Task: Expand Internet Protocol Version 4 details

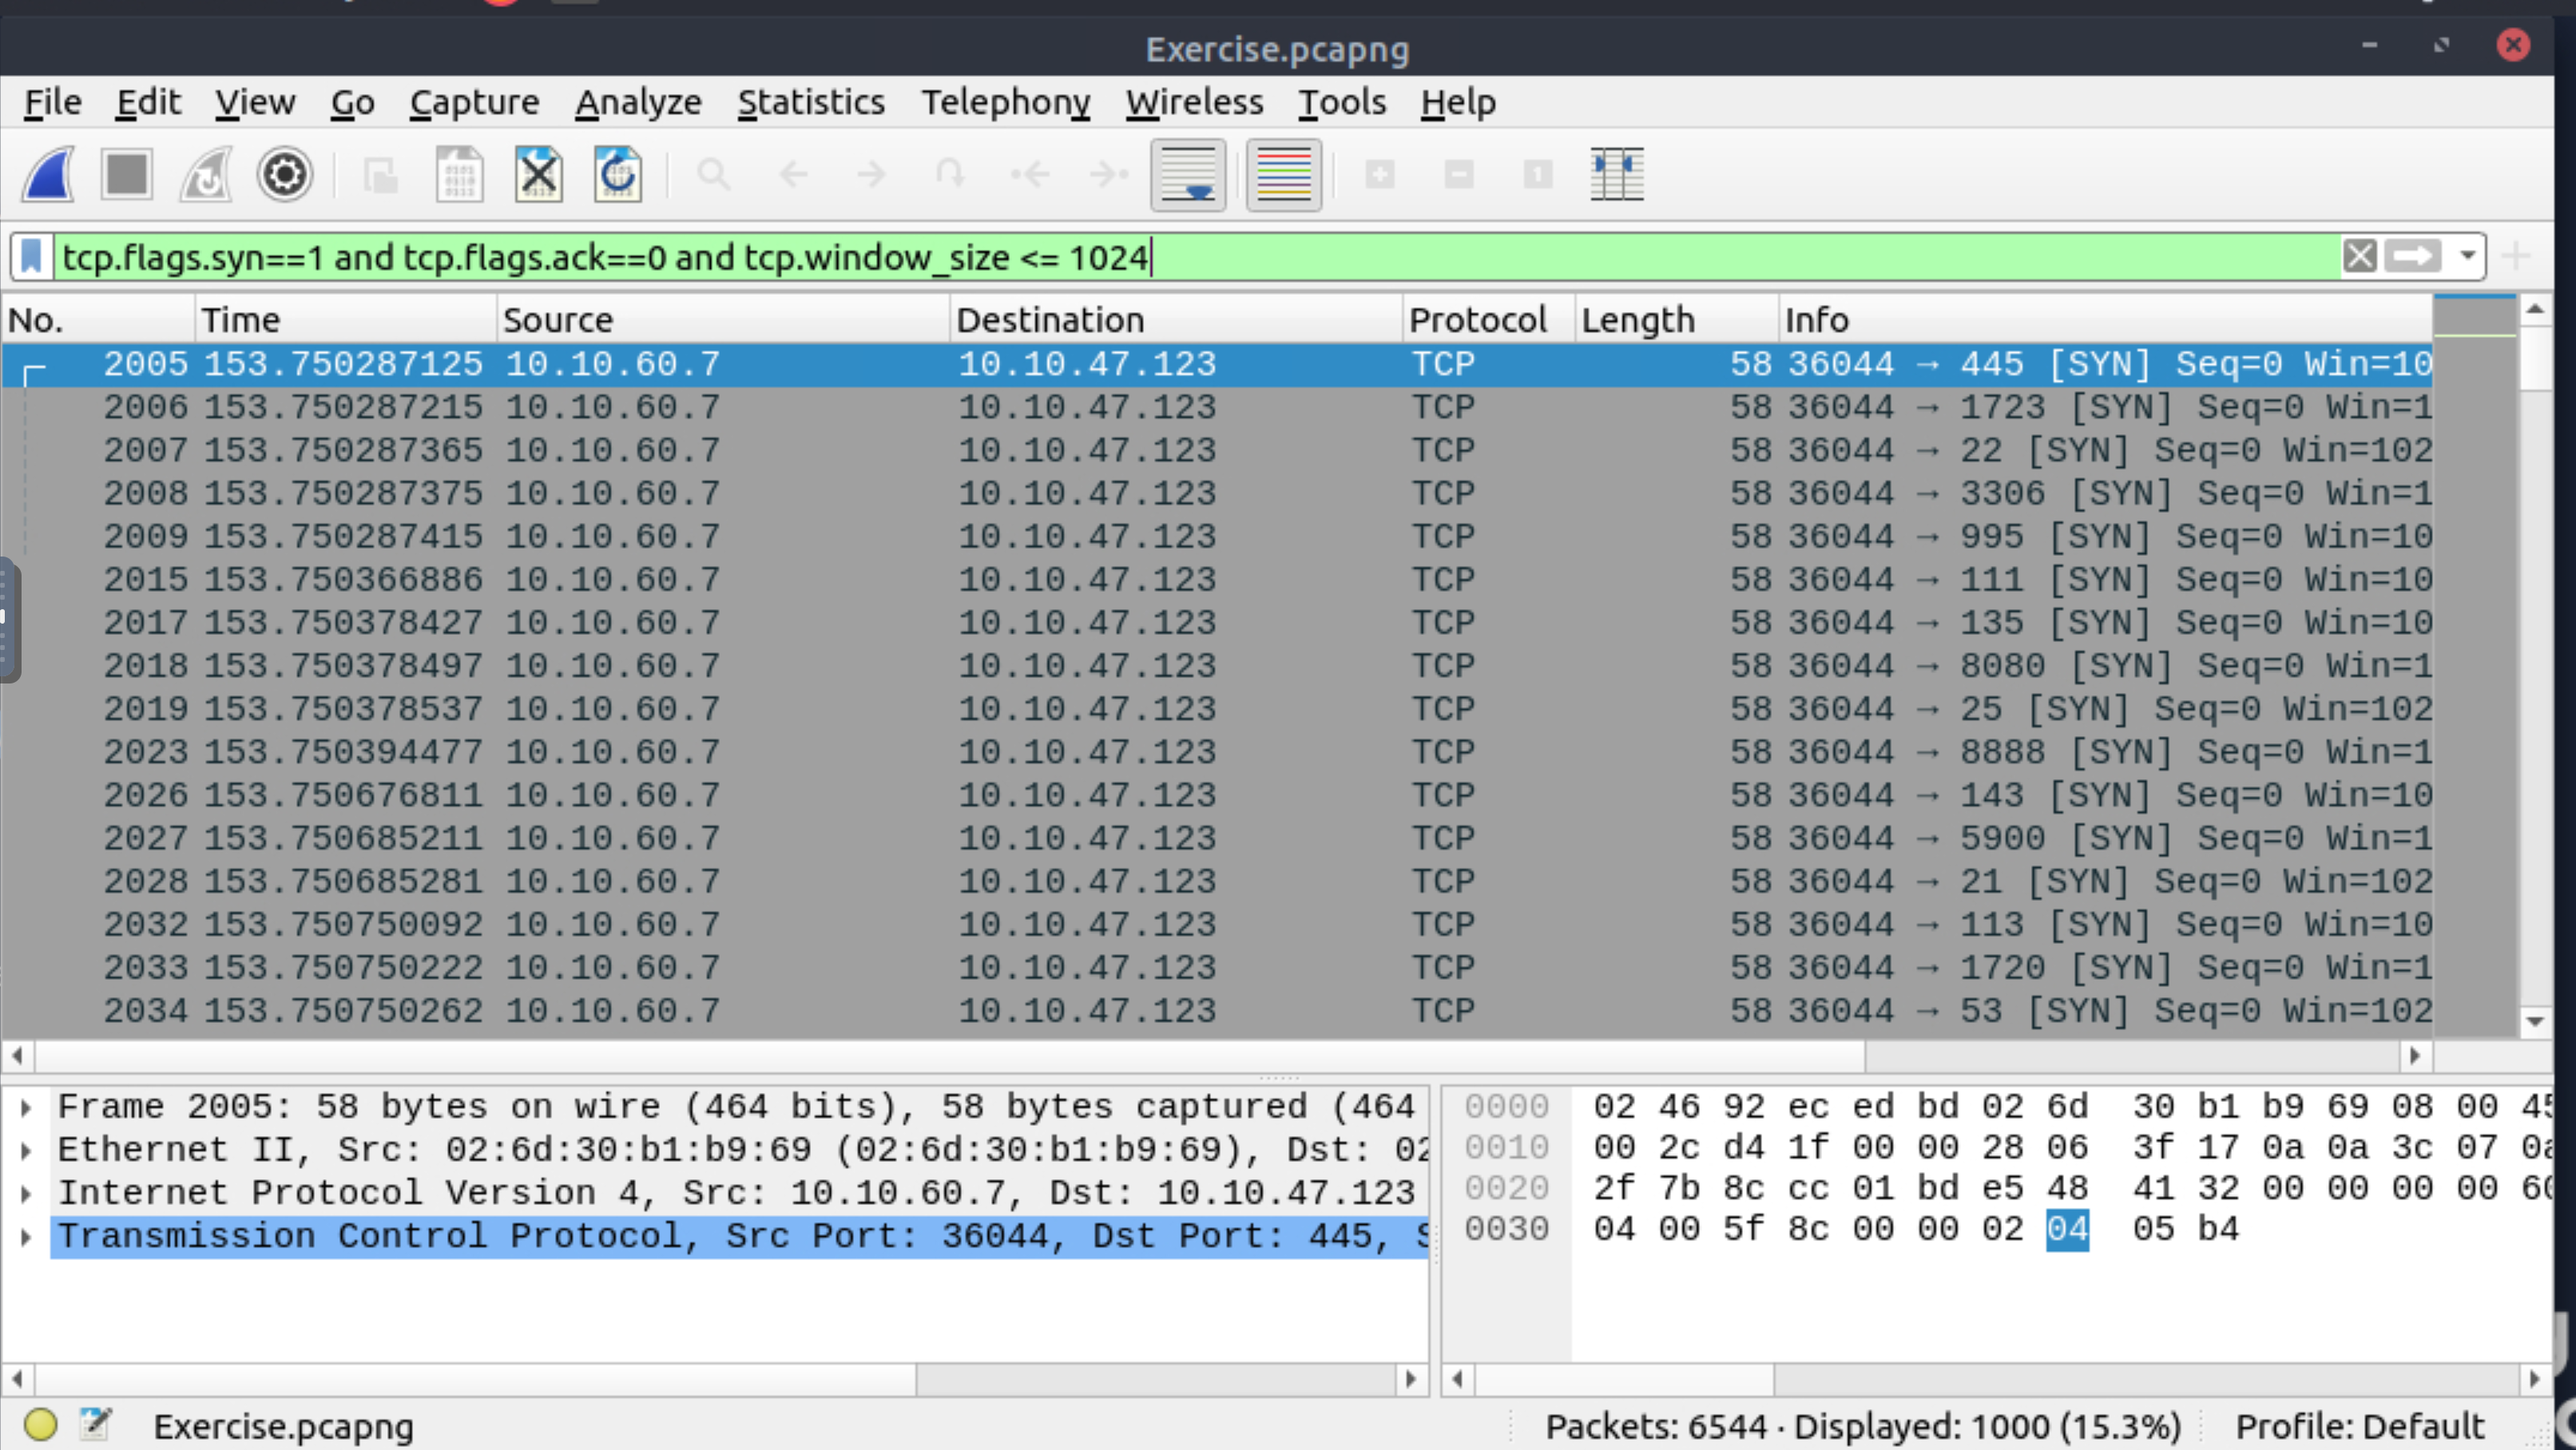Action: point(26,1193)
